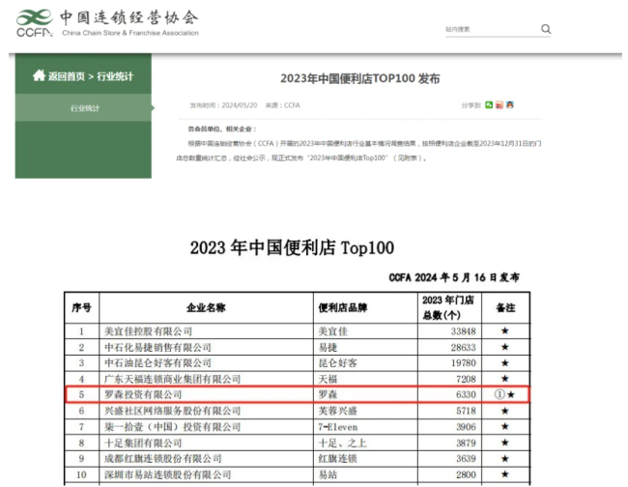Click the CCFA logo
The image size is (628, 487).
(34, 22)
